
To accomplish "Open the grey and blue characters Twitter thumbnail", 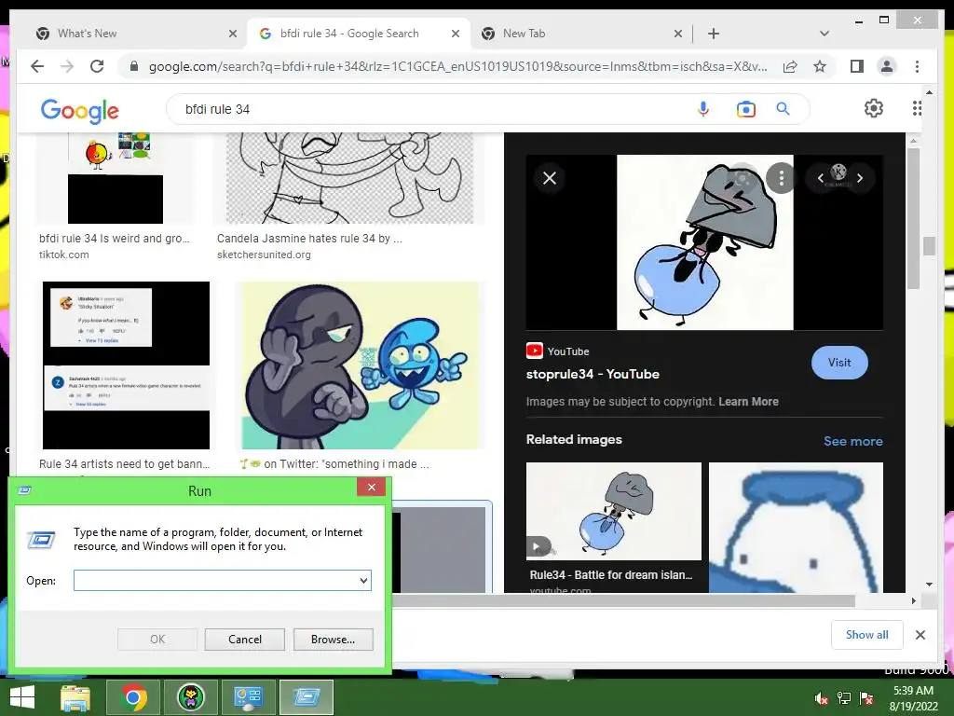I will [x=360, y=365].
